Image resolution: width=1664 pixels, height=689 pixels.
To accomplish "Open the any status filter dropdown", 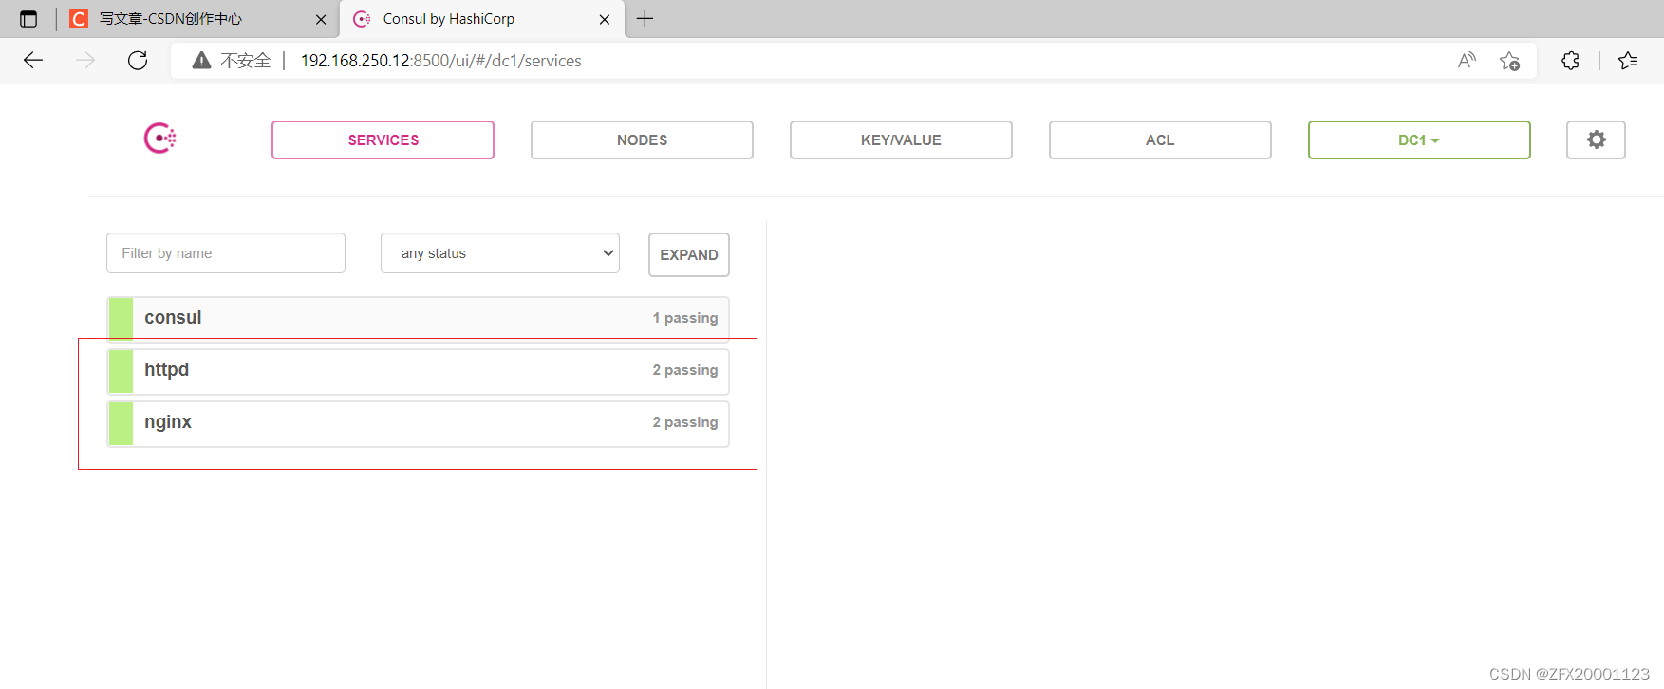I will [500, 253].
